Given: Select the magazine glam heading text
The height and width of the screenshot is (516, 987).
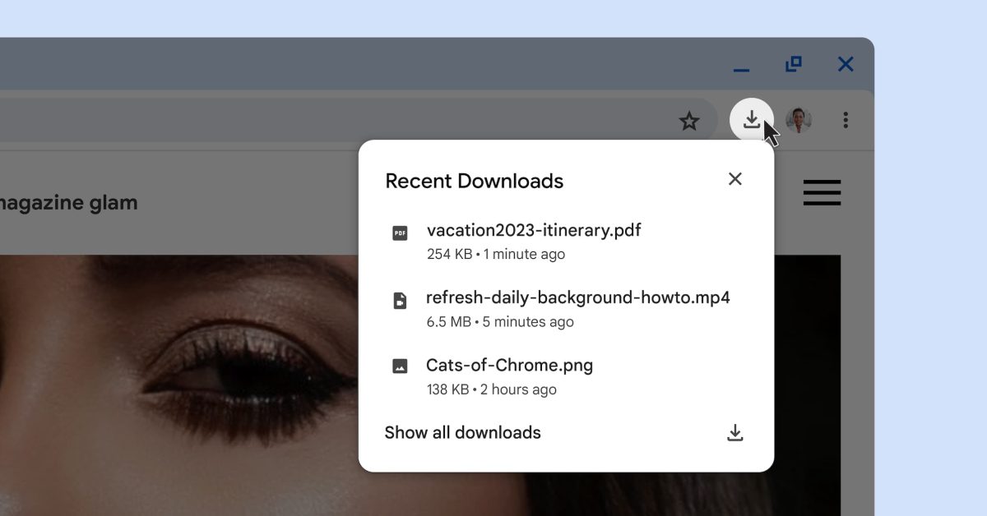Looking at the screenshot, I should pyautogui.click(x=68, y=203).
